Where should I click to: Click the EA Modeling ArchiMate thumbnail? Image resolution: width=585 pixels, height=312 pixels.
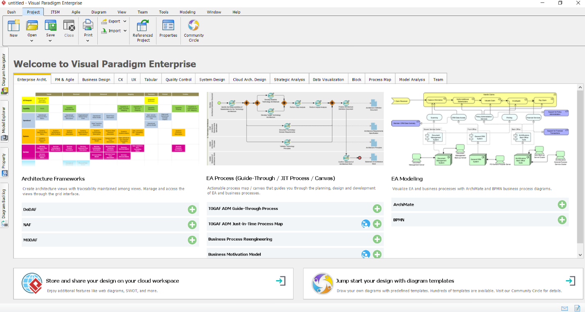(480, 129)
